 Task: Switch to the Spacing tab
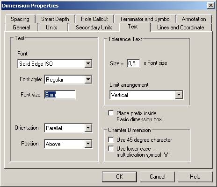pyautogui.click(x=20, y=19)
